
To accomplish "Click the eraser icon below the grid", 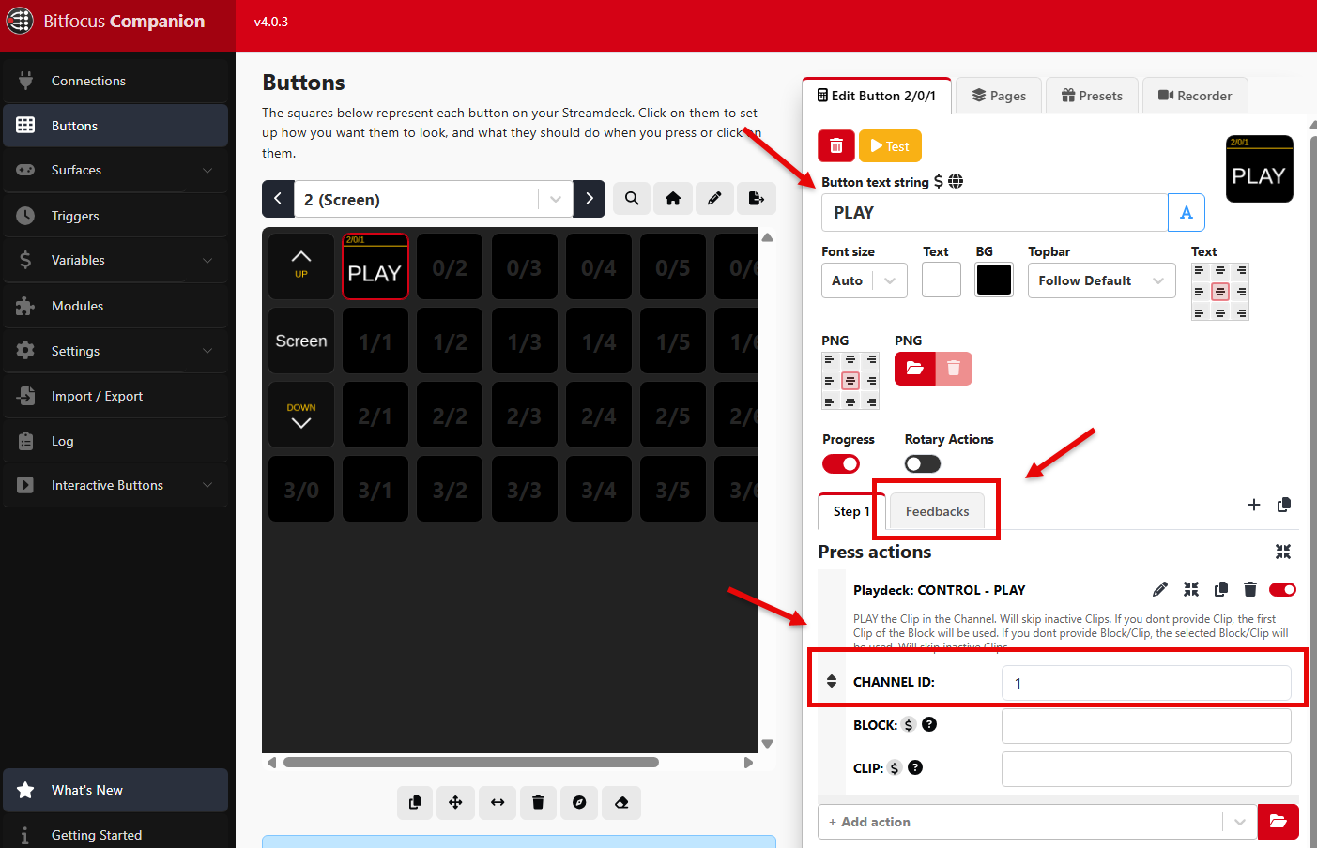I will 621,802.
